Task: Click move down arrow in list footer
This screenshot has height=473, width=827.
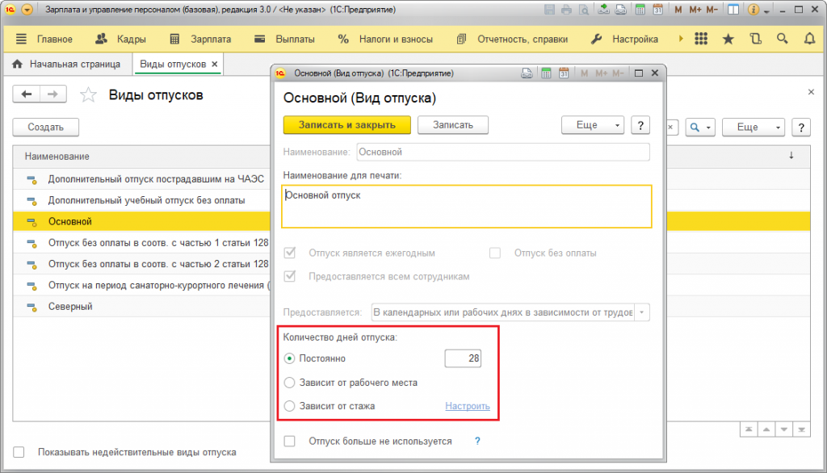Action: coord(784,429)
